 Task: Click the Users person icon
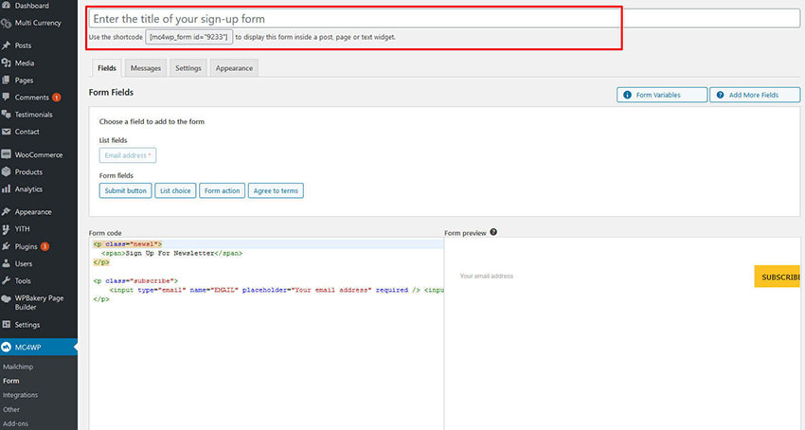click(8, 263)
